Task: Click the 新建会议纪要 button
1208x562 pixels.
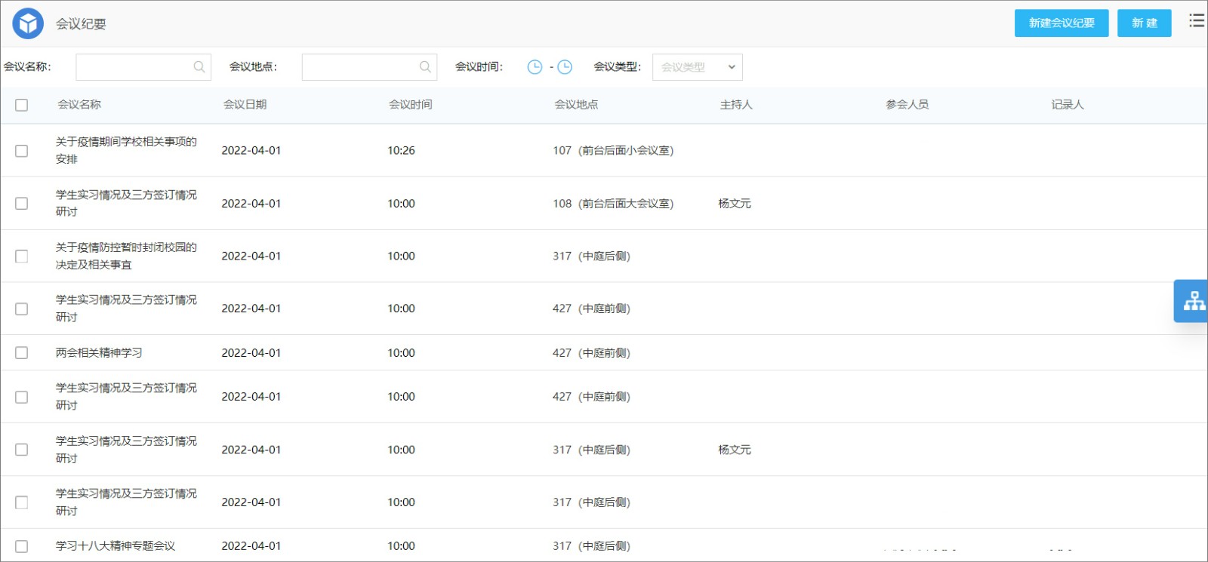Action: [x=1062, y=23]
